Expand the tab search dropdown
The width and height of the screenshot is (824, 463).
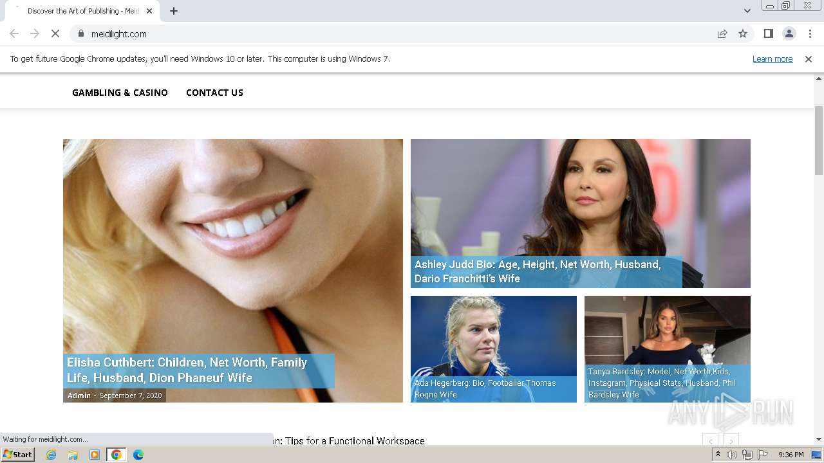747,11
